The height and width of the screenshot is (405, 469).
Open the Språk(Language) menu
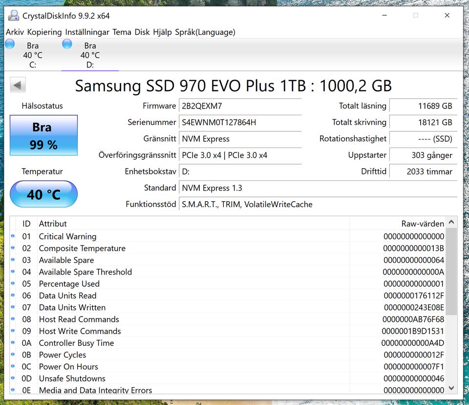205,32
